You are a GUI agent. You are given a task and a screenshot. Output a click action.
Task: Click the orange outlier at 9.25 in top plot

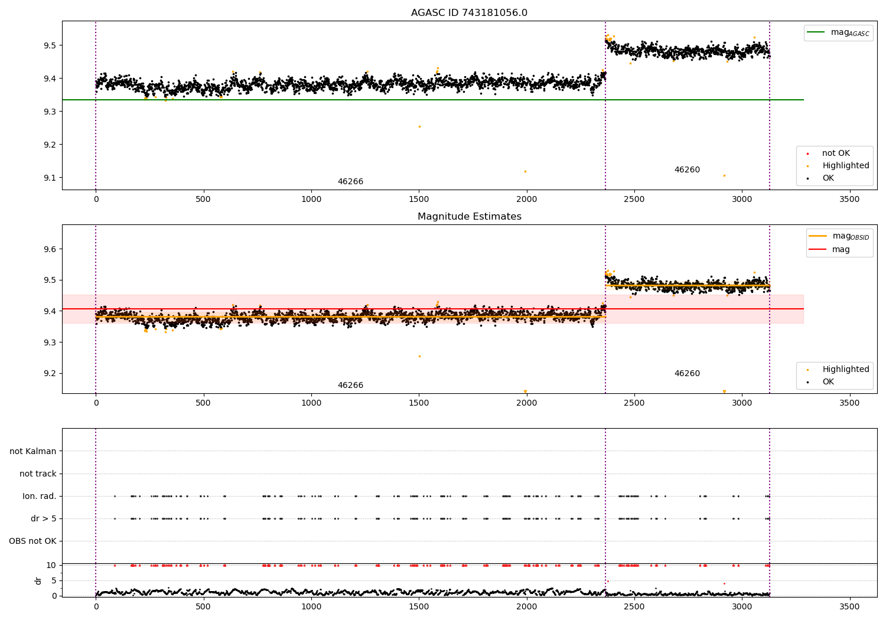(x=419, y=126)
